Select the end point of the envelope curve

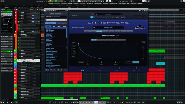136,59
